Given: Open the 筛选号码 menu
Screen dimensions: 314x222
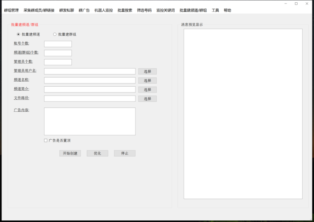Looking at the screenshot, I should (144, 11).
